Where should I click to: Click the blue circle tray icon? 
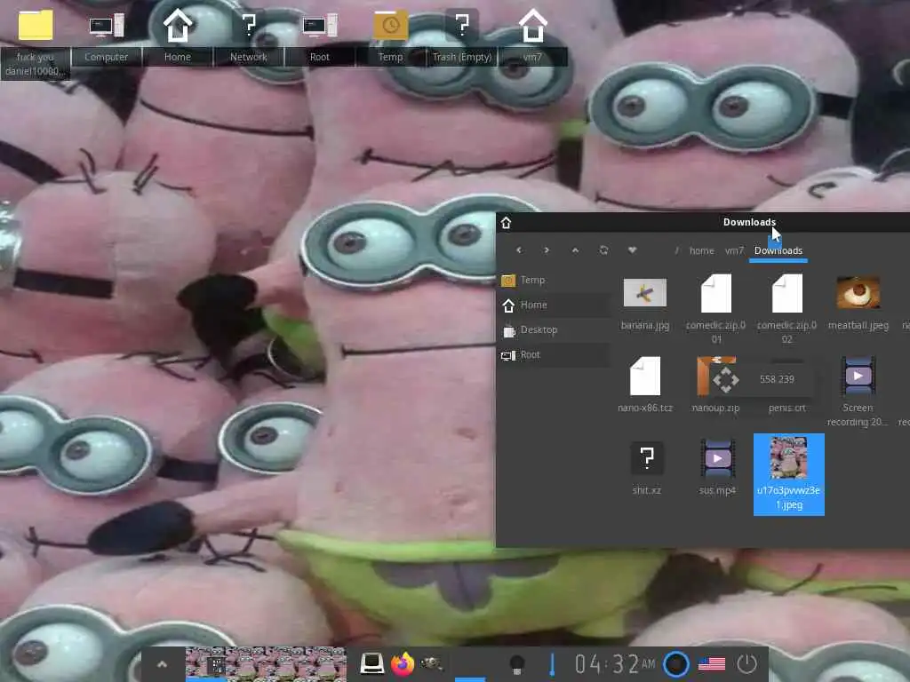(676, 664)
